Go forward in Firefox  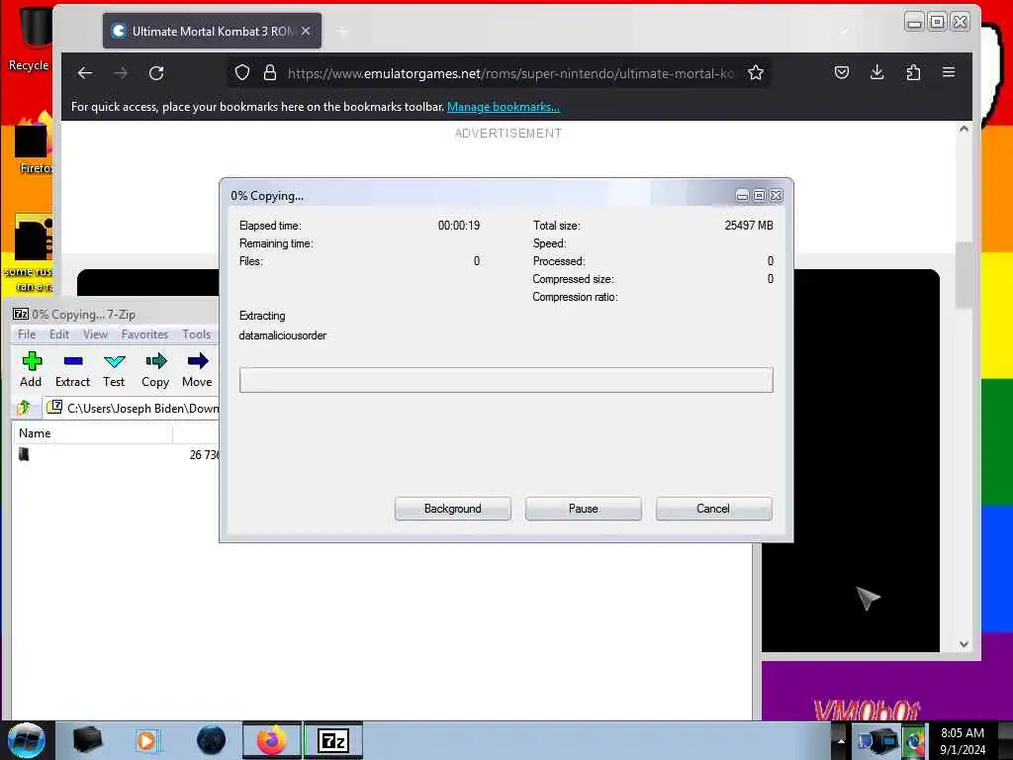120,73
